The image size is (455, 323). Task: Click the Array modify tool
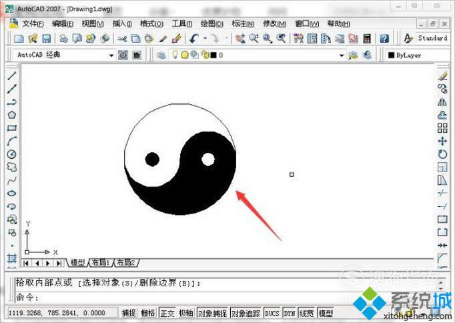[x=442, y=128]
